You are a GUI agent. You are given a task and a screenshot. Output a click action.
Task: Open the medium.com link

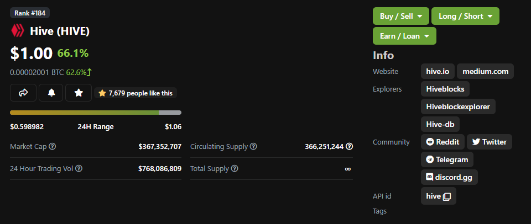[x=485, y=71]
